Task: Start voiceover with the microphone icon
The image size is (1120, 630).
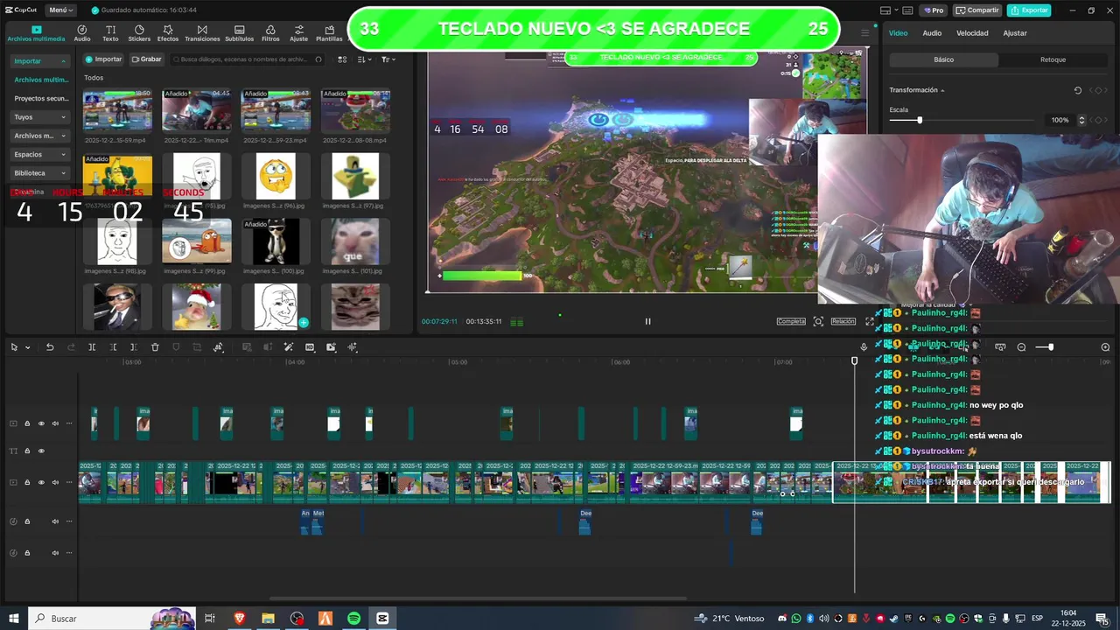Action: click(864, 347)
